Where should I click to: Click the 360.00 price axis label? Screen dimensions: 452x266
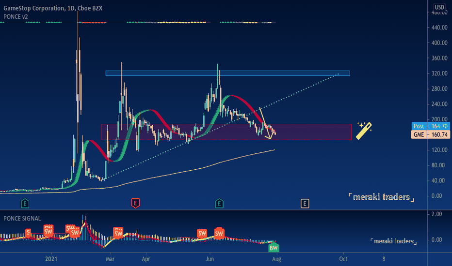point(439,58)
